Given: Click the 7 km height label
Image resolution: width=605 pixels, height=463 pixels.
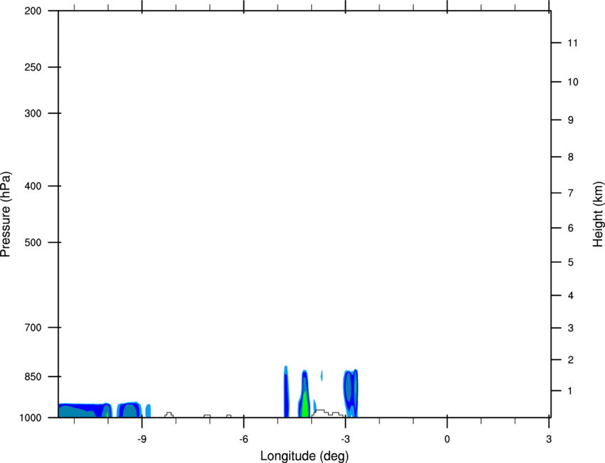Looking at the screenshot, I should coord(571,193).
